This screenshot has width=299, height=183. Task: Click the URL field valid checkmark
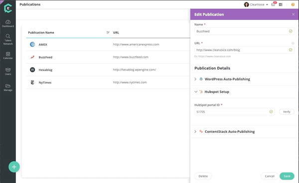[x=291, y=50]
